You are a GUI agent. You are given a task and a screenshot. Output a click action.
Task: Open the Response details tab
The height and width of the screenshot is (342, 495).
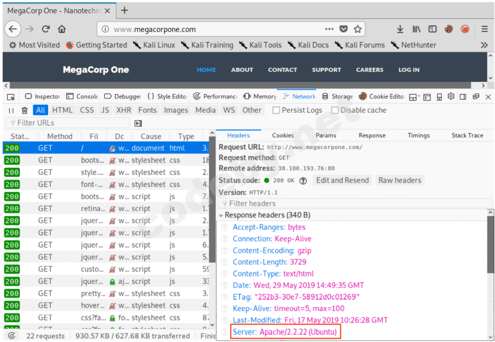pos(372,136)
